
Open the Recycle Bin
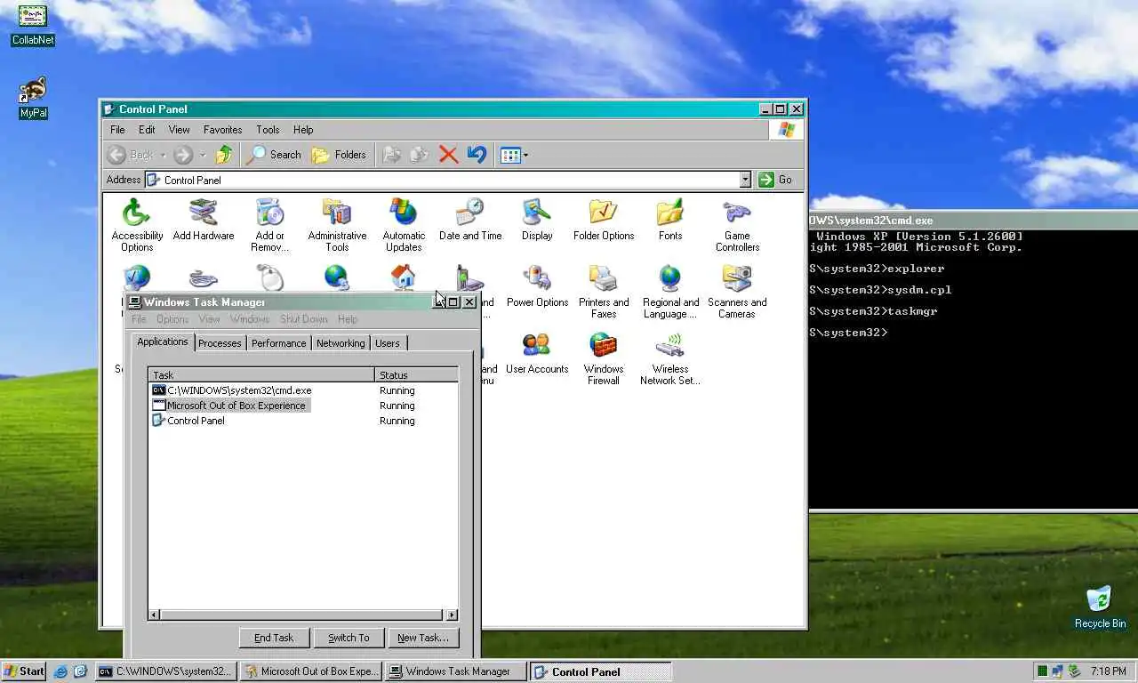tap(1100, 607)
